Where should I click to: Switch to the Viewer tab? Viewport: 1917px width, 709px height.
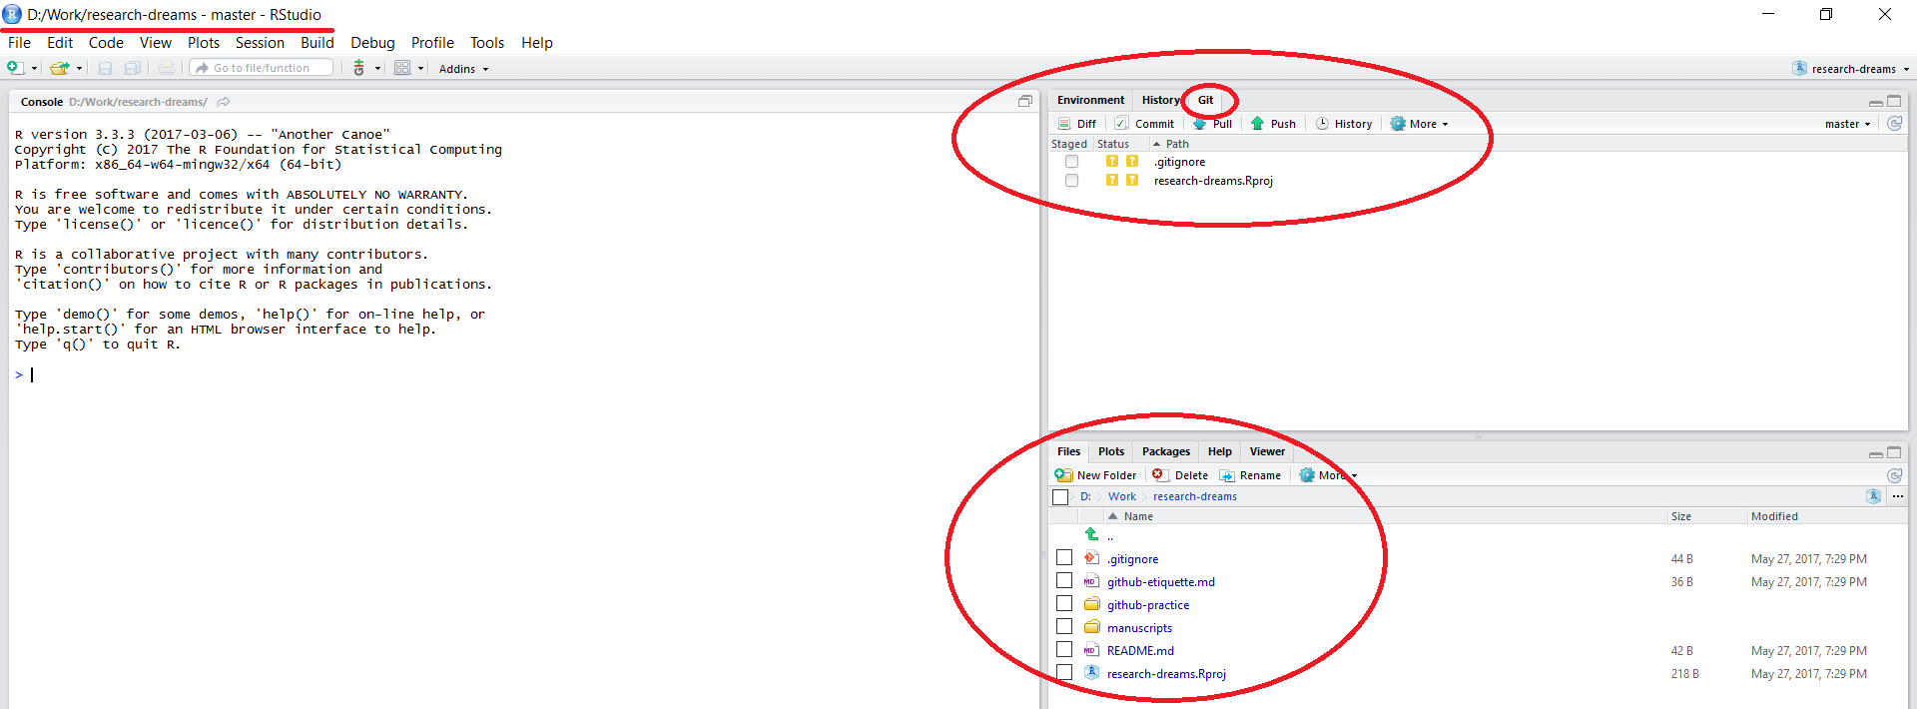click(x=1267, y=451)
